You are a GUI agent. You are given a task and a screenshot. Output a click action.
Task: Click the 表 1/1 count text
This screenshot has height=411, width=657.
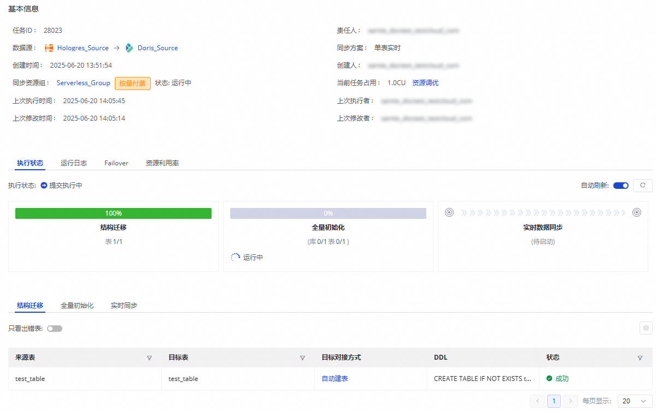[113, 241]
